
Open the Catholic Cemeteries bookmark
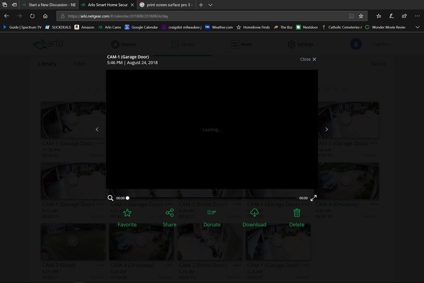pos(342,27)
